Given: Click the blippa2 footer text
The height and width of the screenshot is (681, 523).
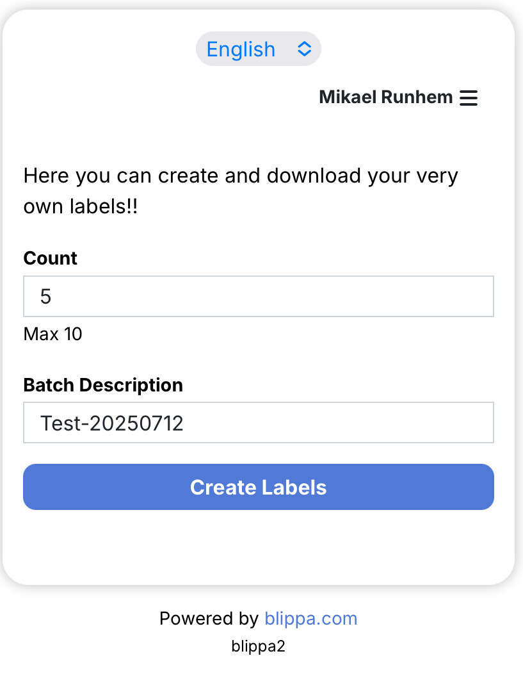Looking at the screenshot, I should 258,646.
